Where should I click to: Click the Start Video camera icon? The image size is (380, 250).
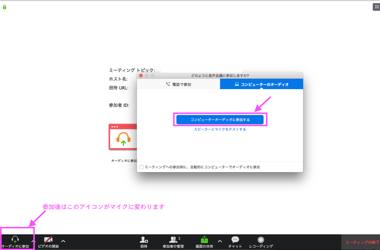48,240
